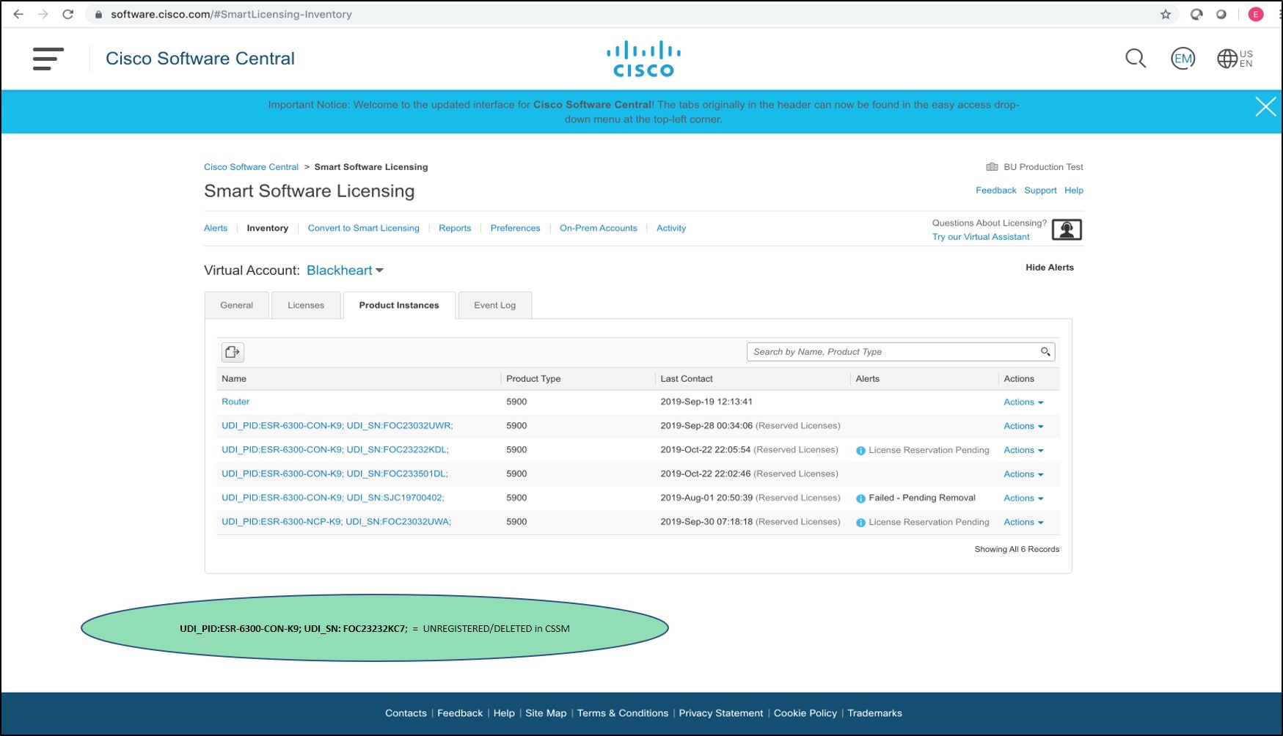Click the Cisco logo
Screen dimensions: 1283x736
[x=643, y=59]
